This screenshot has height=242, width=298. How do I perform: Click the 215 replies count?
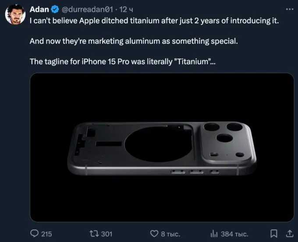[46, 234]
